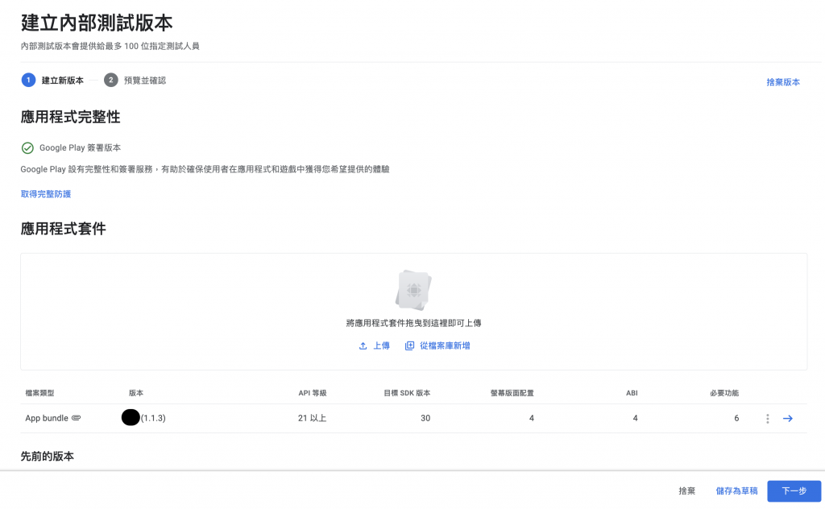825x509 pixels.
Task: Click 捨棄版本 link at top right
Action: (783, 82)
